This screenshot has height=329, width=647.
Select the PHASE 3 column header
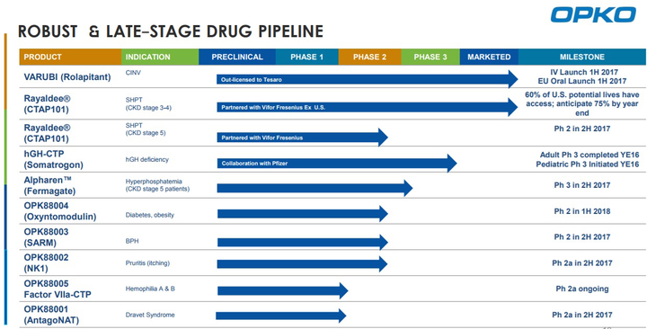(430, 57)
